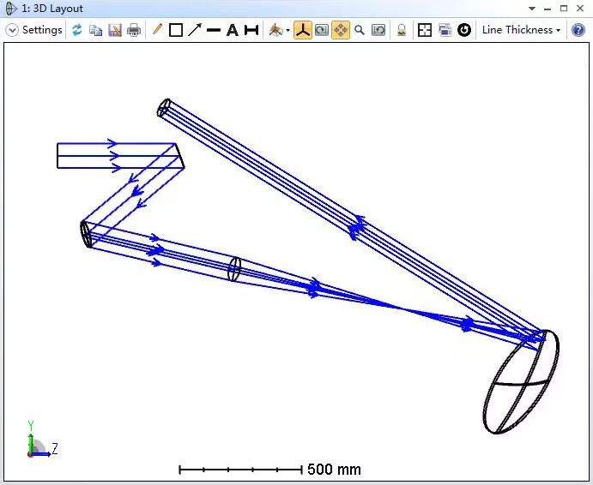This screenshot has height=485, width=593.
Task: Select the H-shaped measure distance tool
Action: (x=251, y=30)
